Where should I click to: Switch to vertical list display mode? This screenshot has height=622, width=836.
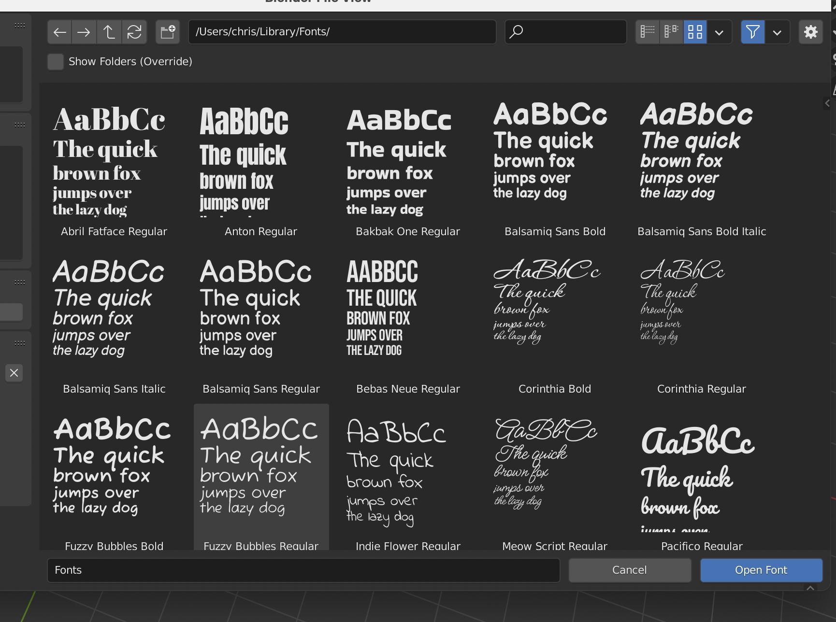tap(647, 32)
